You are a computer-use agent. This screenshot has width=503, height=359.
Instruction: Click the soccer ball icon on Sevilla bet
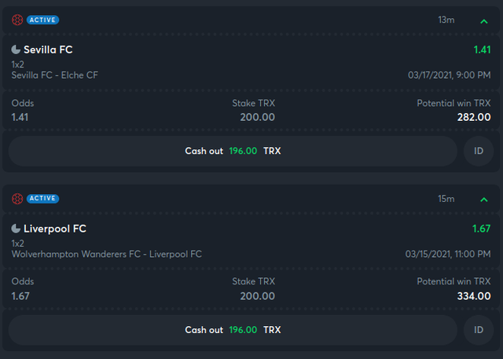point(17,20)
